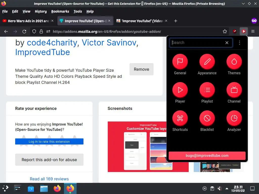Open System Settings from taskbar
This screenshot has width=259, height=194.
[x=17, y=188]
